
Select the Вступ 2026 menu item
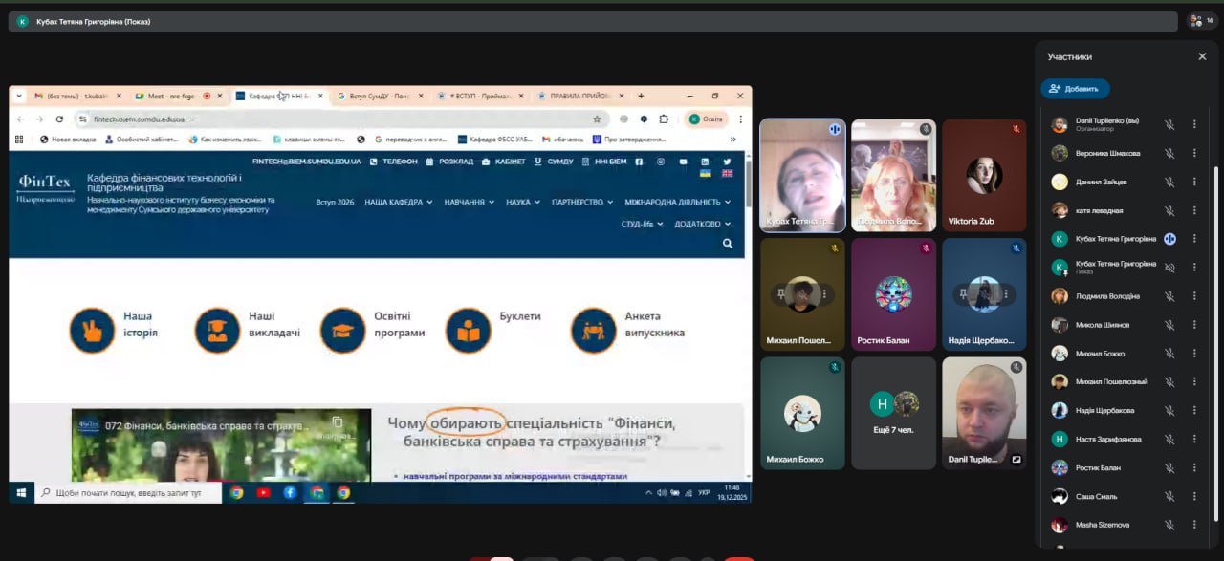click(x=335, y=203)
